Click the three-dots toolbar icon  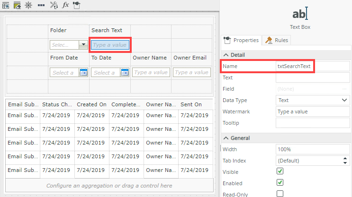click(x=41, y=5)
